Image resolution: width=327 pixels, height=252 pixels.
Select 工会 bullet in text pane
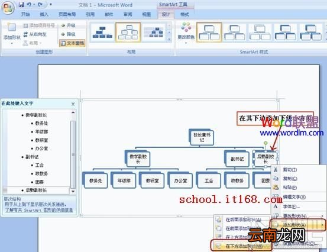(x=39, y=165)
